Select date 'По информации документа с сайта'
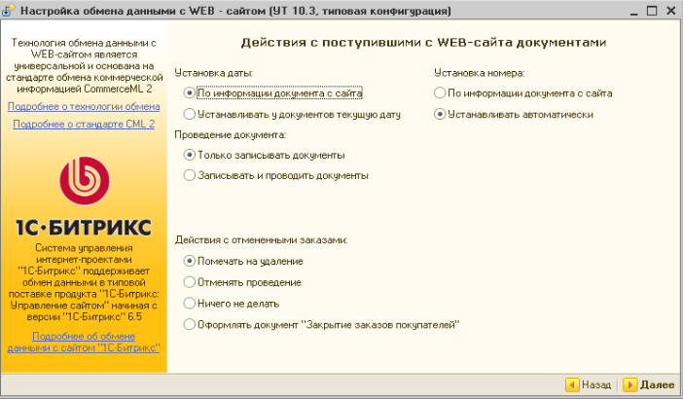This screenshot has height=399, width=683. pos(190,93)
